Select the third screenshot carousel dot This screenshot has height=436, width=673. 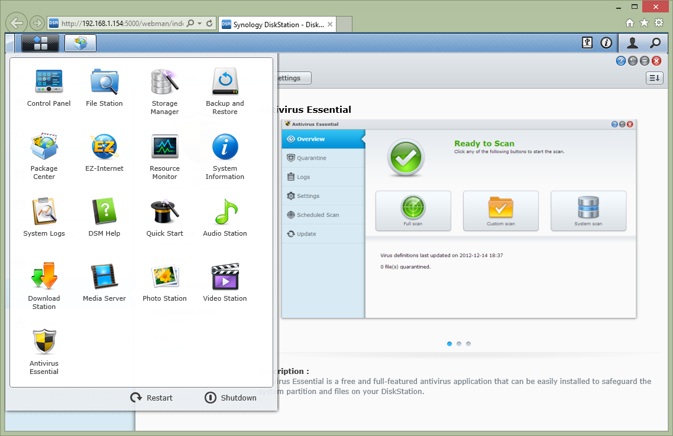468,344
